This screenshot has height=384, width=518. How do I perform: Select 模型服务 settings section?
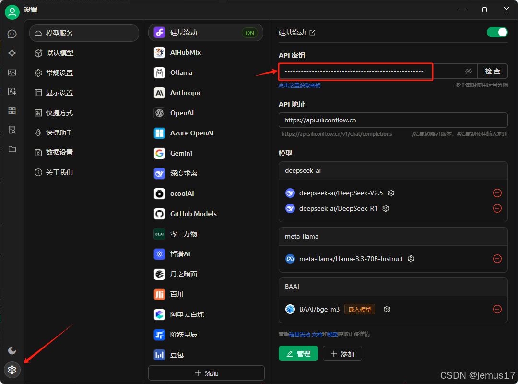(x=84, y=33)
